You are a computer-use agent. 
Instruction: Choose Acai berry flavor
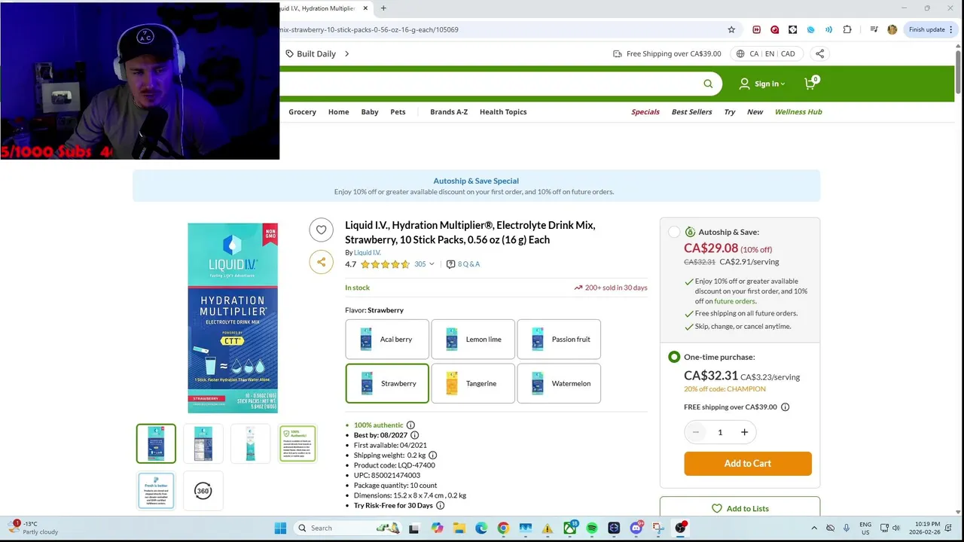click(387, 340)
